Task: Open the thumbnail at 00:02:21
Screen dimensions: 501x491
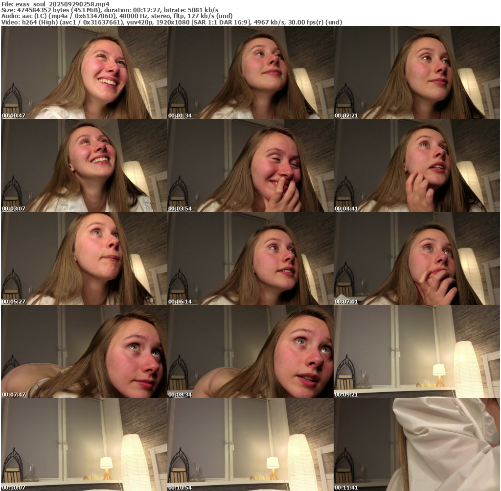Action: 417,72
